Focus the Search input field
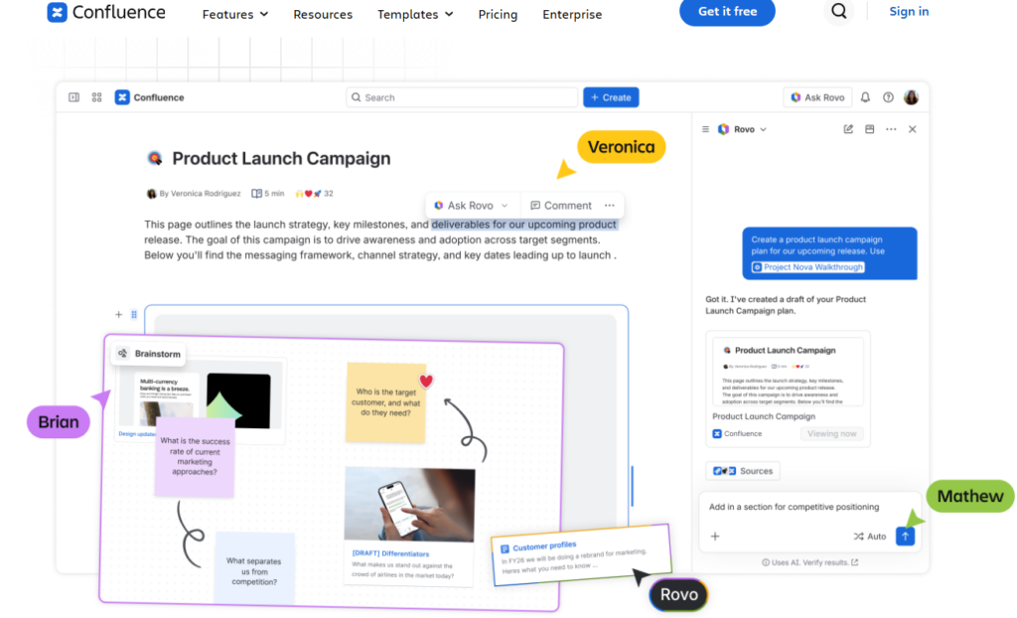 click(462, 97)
